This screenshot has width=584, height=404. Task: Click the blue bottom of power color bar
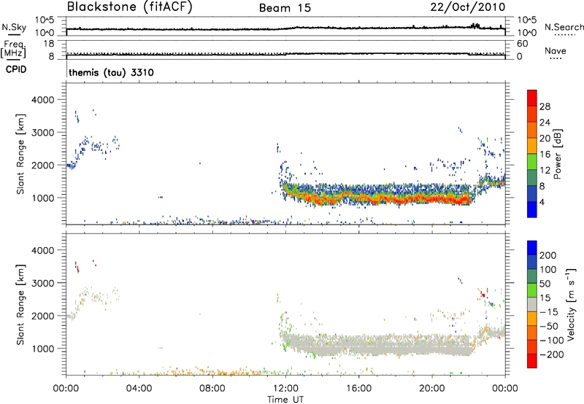pos(532,209)
